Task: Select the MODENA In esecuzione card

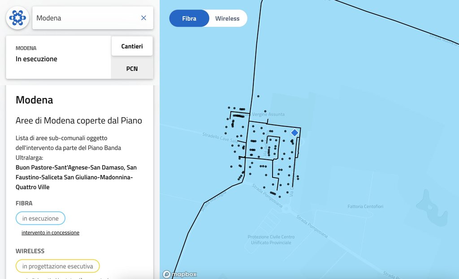Action: pos(58,57)
